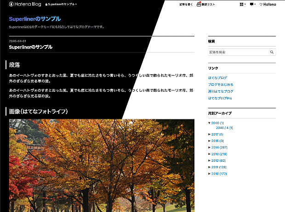Image resolution: width=285 pixels, height=212 pixels.
Task: Click the 月別アーカイブ sidebar heading
Action: [x=220, y=113]
